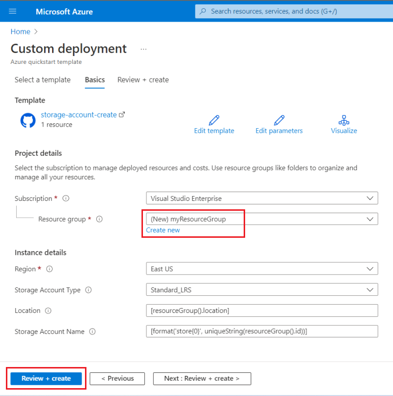The width and height of the screenshot is (393, 396).
Task: Click the blue Review + create button
Action: (x=46, y=378)
